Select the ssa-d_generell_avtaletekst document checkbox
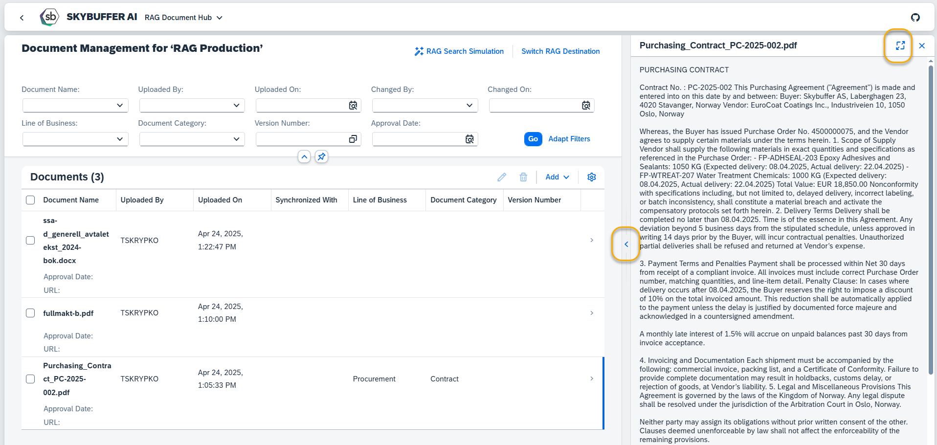The height and width of the screenshot is (445, 937). coord(30,241)
